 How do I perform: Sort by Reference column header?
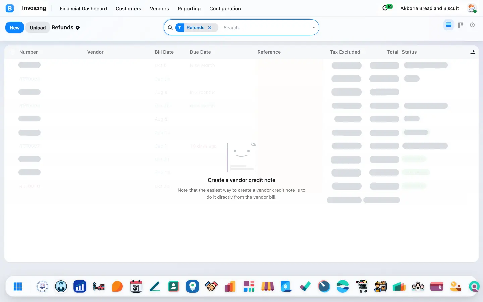269,52
